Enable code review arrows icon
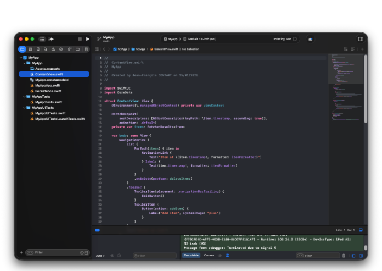Image resolution: width=382 pixels, height=271 pixels. (x=346, y=49)
